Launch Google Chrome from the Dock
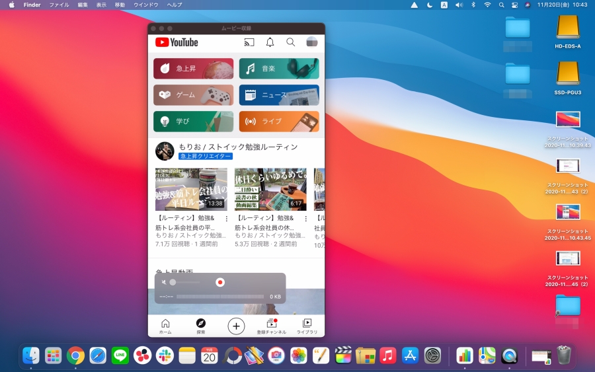The width and height of the screenshot is (595, 372). [x=75, y=355]
